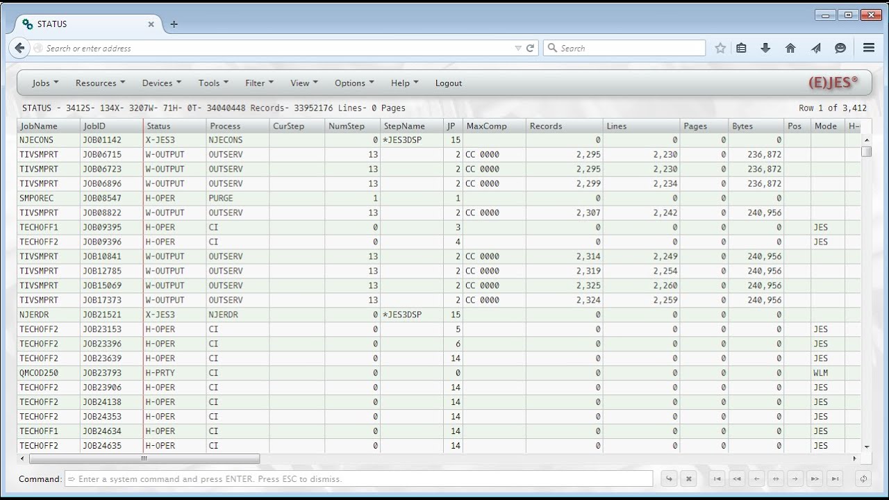Expand the View dropdown menu
Screen dimensions: 889x500
point(304,83)
